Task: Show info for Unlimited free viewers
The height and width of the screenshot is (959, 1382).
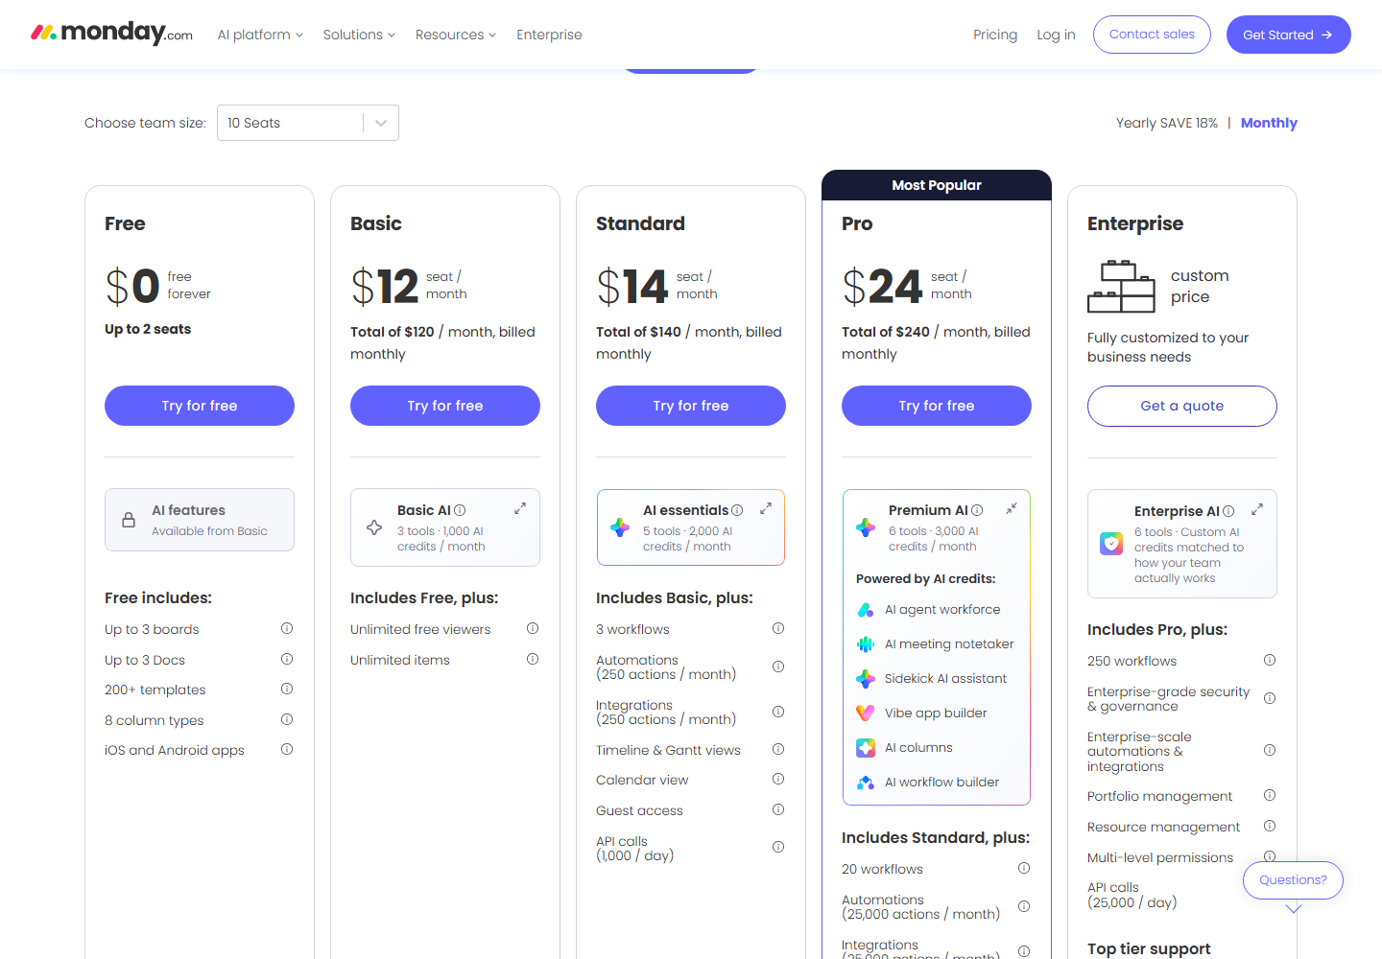Action: 533,629
